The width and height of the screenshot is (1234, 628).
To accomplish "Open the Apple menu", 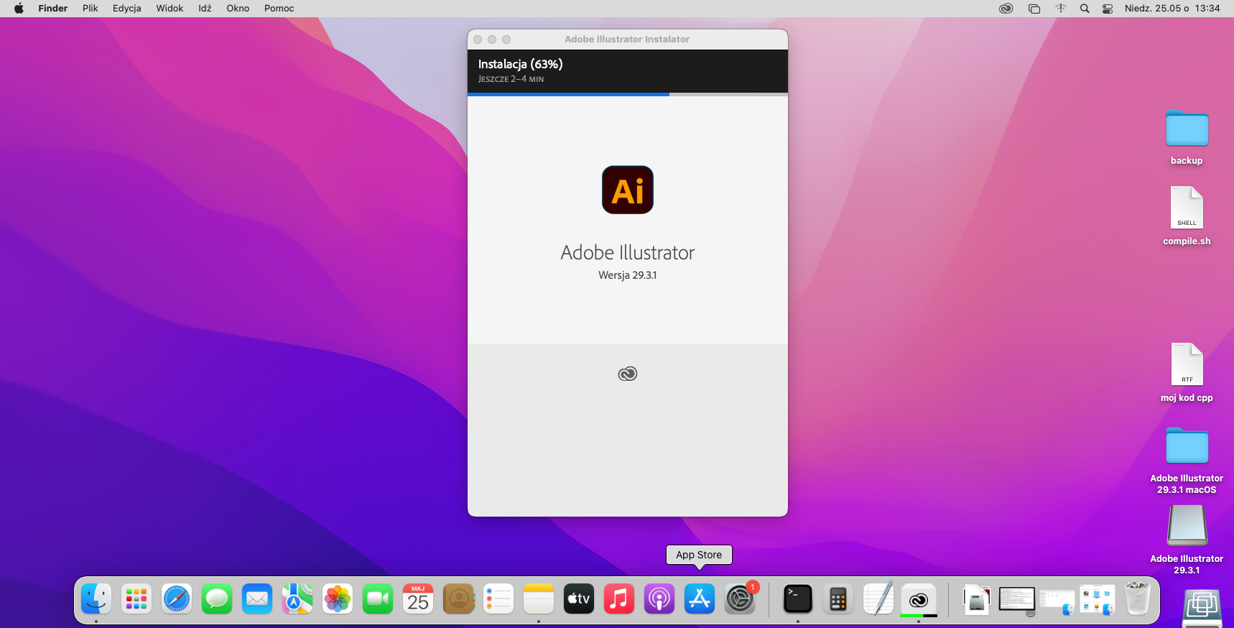I will tap(19, 9).
